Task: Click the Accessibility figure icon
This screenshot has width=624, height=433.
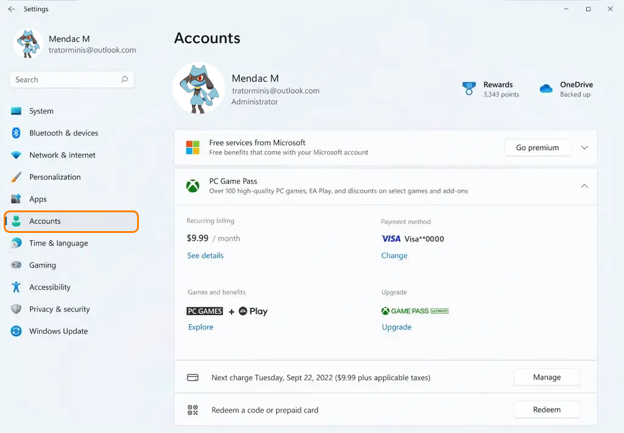Action: click(x=16, y=287)
